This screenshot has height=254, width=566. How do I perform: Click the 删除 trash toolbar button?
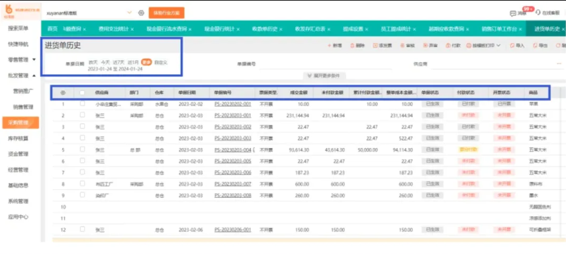[357, 46]
